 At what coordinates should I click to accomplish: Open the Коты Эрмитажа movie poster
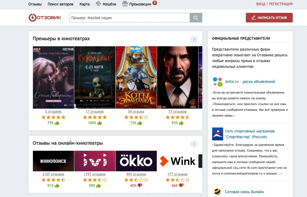pos(136,77)
